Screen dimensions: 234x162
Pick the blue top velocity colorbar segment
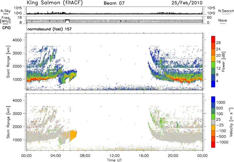[213, 99]
